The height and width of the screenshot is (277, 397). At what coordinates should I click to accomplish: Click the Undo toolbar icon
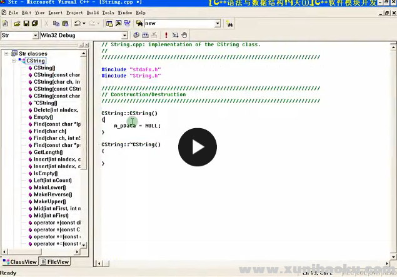click(78, 23)
